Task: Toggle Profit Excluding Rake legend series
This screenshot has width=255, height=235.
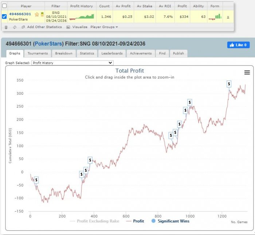Action: pos(95,221)
